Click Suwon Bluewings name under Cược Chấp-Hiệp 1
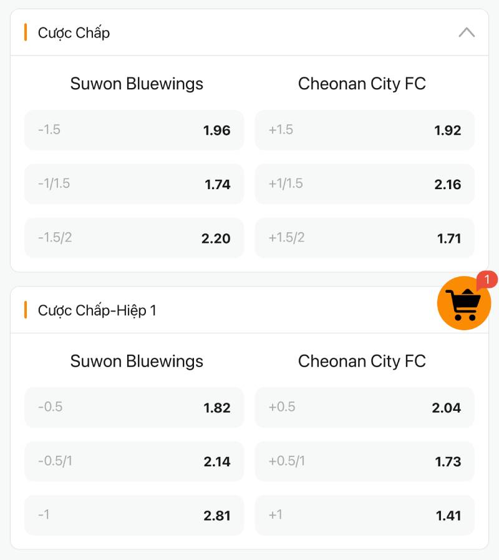Image resolution: width=499 pixels, height=560 pixels. point(137,361)
